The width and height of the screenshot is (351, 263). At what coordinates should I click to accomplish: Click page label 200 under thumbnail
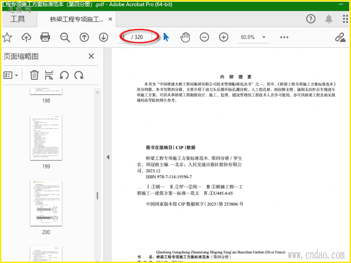[x=46, y=232]
